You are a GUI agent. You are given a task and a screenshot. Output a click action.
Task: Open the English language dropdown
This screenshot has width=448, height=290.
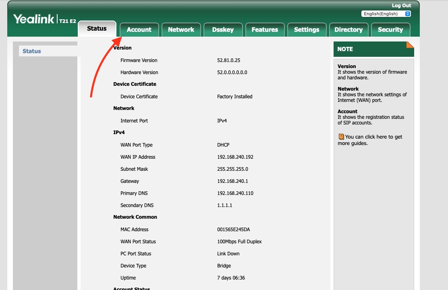coord(386,14)
